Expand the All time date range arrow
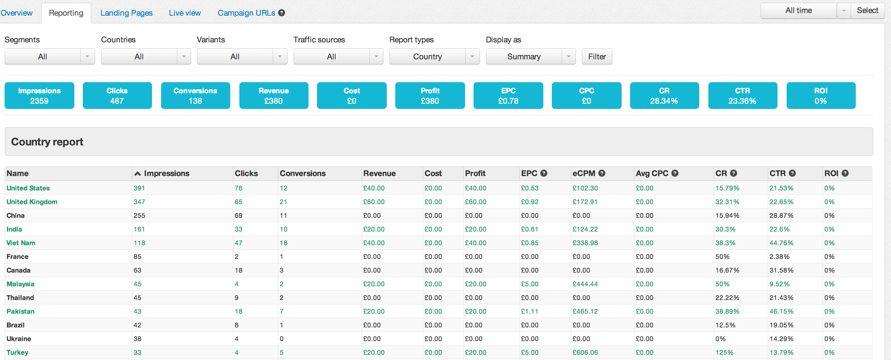Viewport: 891px width, 360px height. (844, 10)
